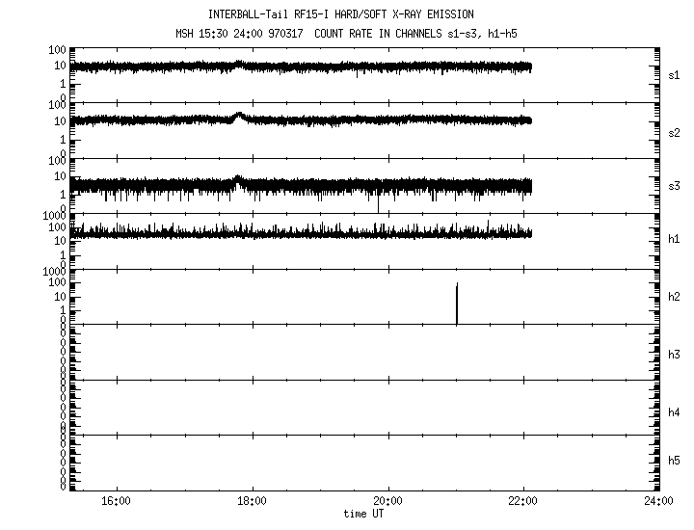Click the bump in the s2 trace
Screen dimensions: 694x530
[238, 118]
